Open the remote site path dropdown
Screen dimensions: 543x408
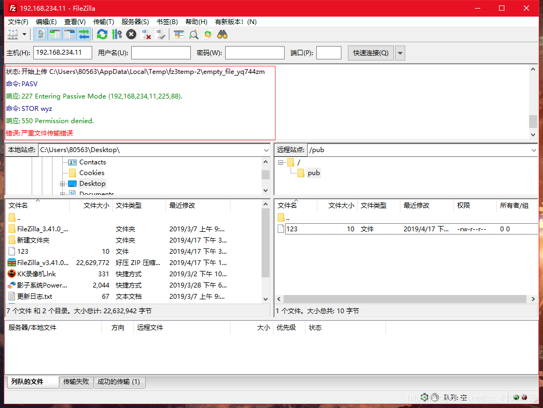(533, 150)
